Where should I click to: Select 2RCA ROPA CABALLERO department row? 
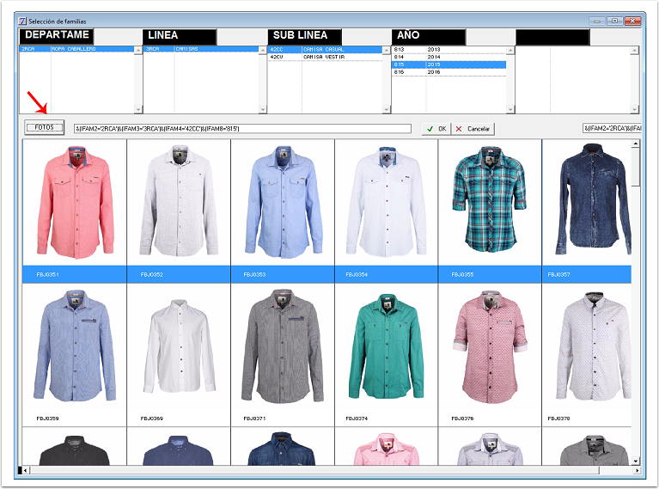[76, 49]
